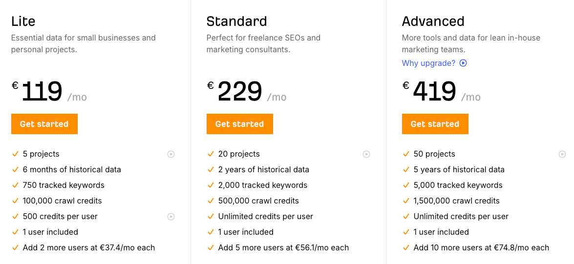Screen dimensions: 574x264
Task: Click play icon next to 50 projects
Action: click(x=562, y=154)
